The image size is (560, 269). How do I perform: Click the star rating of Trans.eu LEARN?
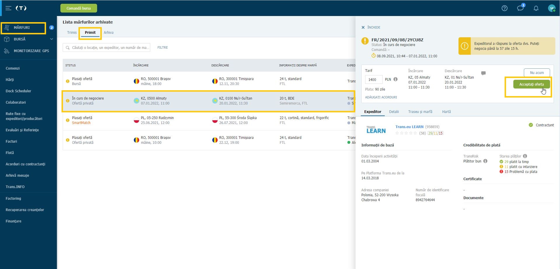[406, 133]
